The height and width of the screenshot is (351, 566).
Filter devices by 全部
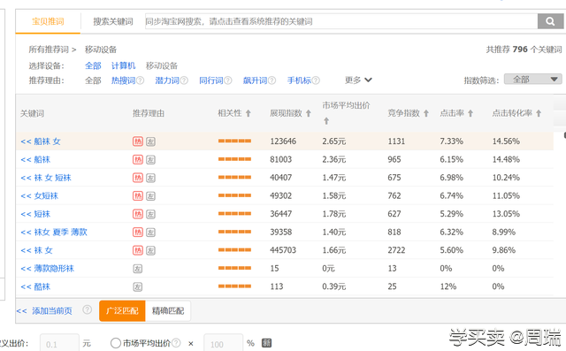click(x=93, y=65)
